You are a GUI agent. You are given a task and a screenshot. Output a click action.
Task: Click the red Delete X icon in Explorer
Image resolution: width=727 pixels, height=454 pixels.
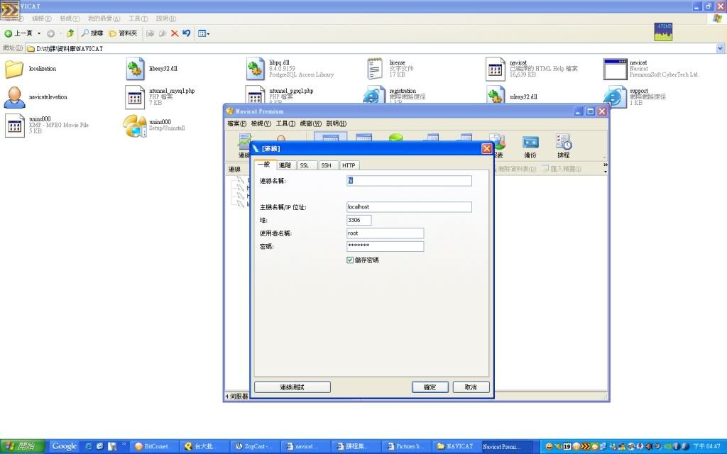[x=174, y=33]
